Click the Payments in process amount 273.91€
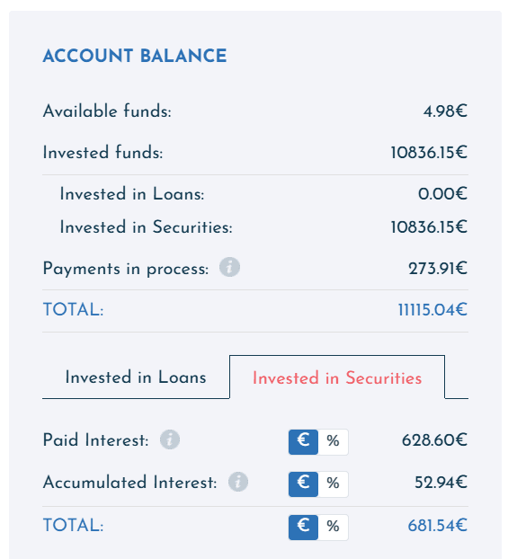Viewport: 508px width, 559px height. tap(438, 269)
